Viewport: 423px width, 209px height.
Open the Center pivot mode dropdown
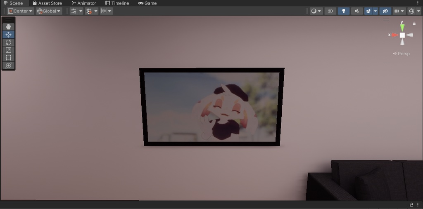tap(20, 11)
